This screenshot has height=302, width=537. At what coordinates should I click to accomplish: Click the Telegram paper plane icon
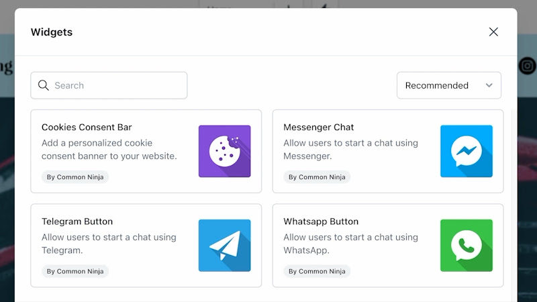[224, 246]
